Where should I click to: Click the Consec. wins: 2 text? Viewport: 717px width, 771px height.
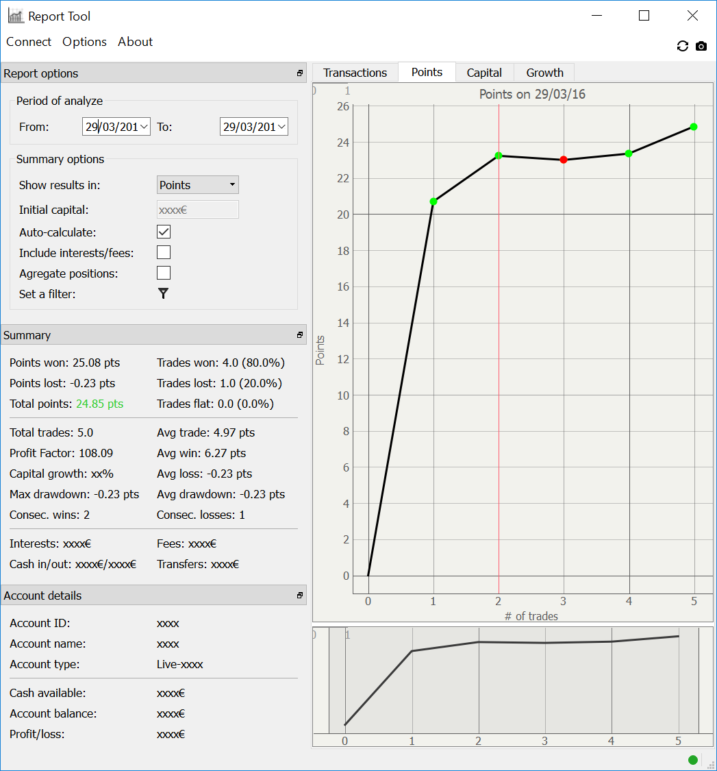(49, 515)
